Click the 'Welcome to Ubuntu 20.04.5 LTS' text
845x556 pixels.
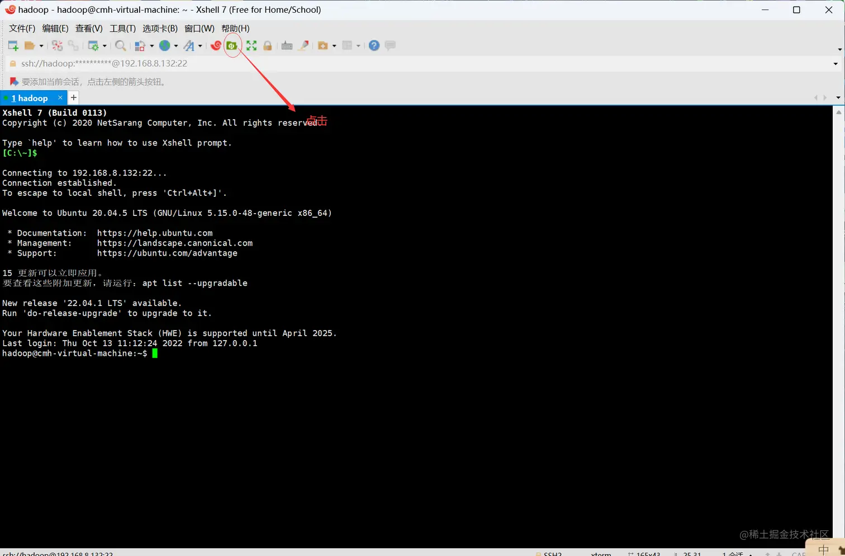point(75,213)
